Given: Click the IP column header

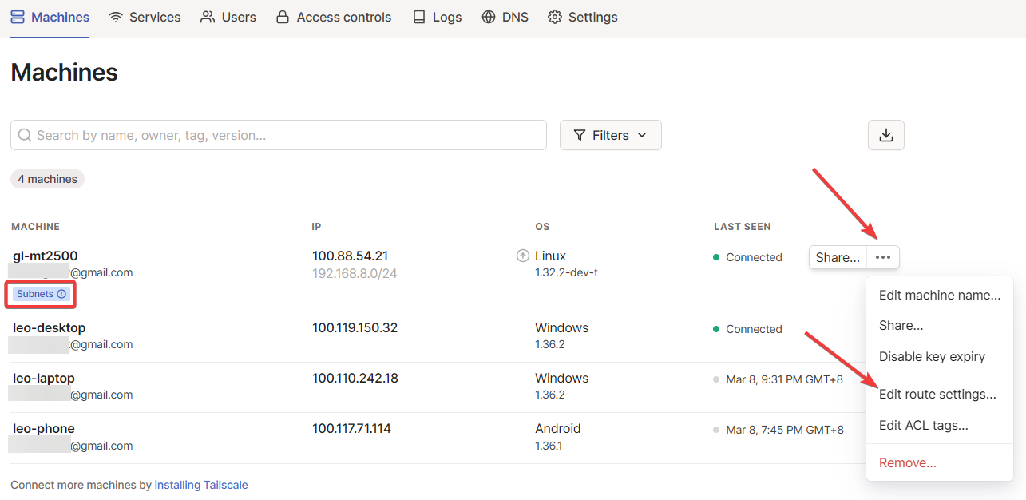Looking at the screenshot, I should tap(316, 227).
